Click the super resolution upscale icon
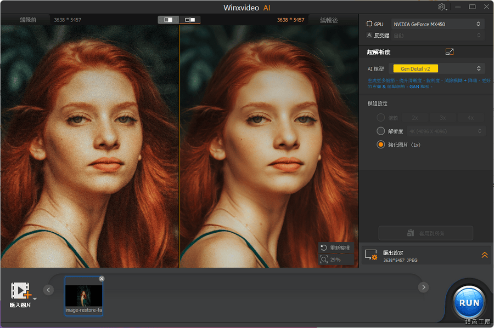 (x=450, y=52)
